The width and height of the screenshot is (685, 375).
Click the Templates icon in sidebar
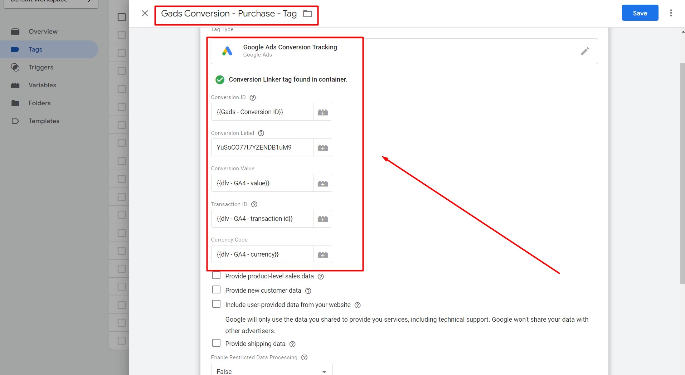coord(15,121)
